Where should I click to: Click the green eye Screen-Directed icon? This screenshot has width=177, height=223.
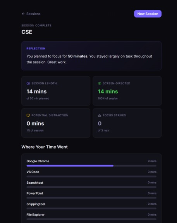pos(100,83)
